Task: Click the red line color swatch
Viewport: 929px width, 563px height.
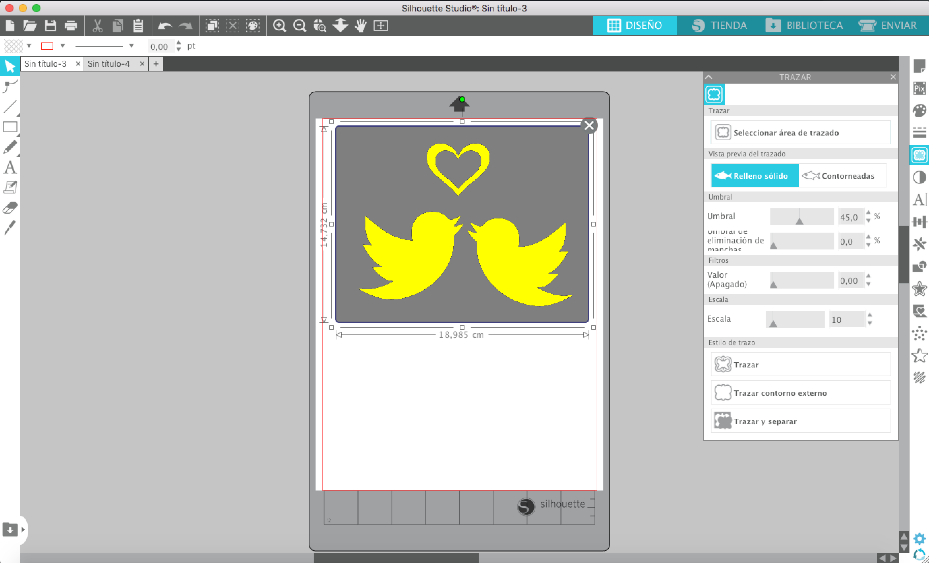Action: (47, 46)
